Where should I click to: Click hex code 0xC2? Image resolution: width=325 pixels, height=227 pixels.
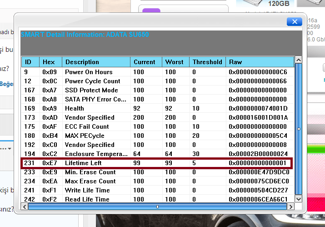[x=50, y=154]
